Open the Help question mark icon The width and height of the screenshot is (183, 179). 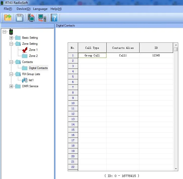tap(54, 18)
